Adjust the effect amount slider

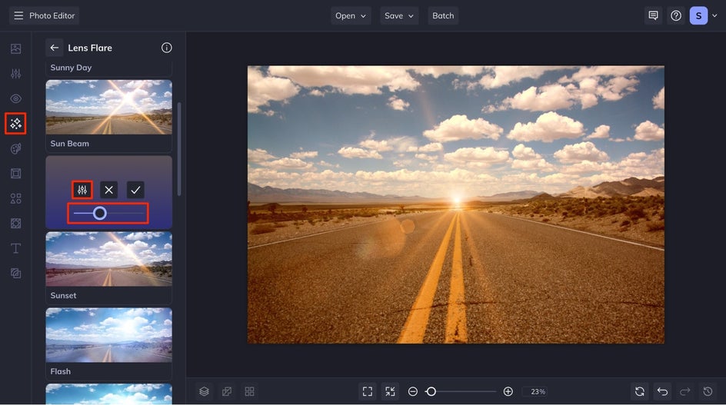click(108, 214)
